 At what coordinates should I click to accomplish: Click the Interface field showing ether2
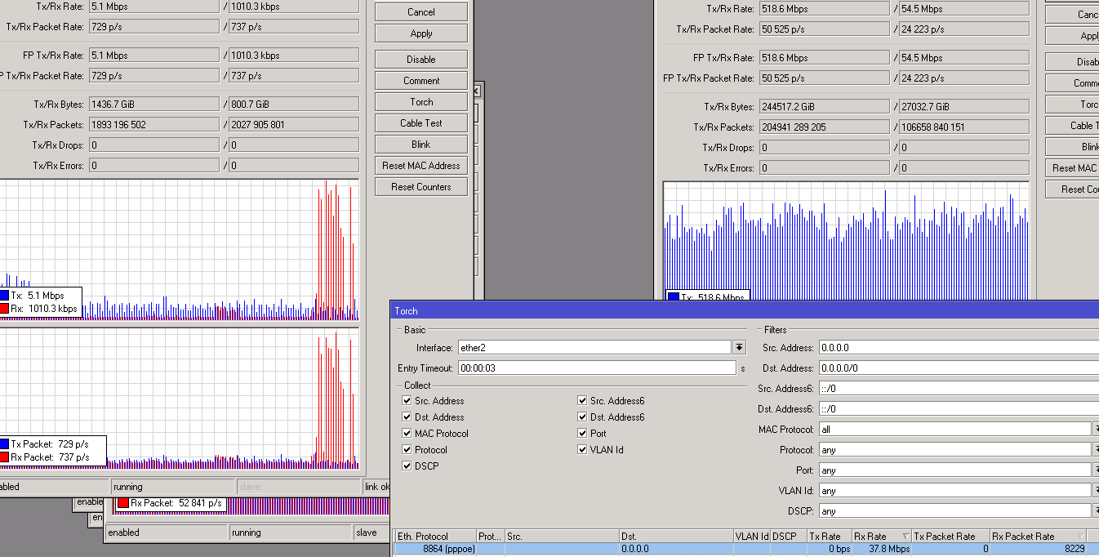click(x=594, y=348)
